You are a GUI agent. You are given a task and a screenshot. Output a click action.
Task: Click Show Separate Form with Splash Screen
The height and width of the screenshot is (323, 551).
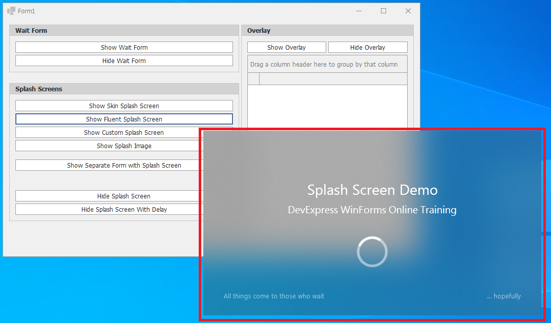(109, 165)
